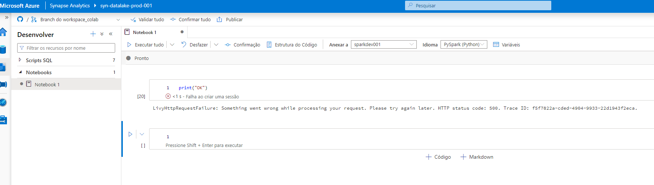The height and width of the screenshot is (185, 654).
Task: Click the Pesquisar search box
Action: click(478, 5)
